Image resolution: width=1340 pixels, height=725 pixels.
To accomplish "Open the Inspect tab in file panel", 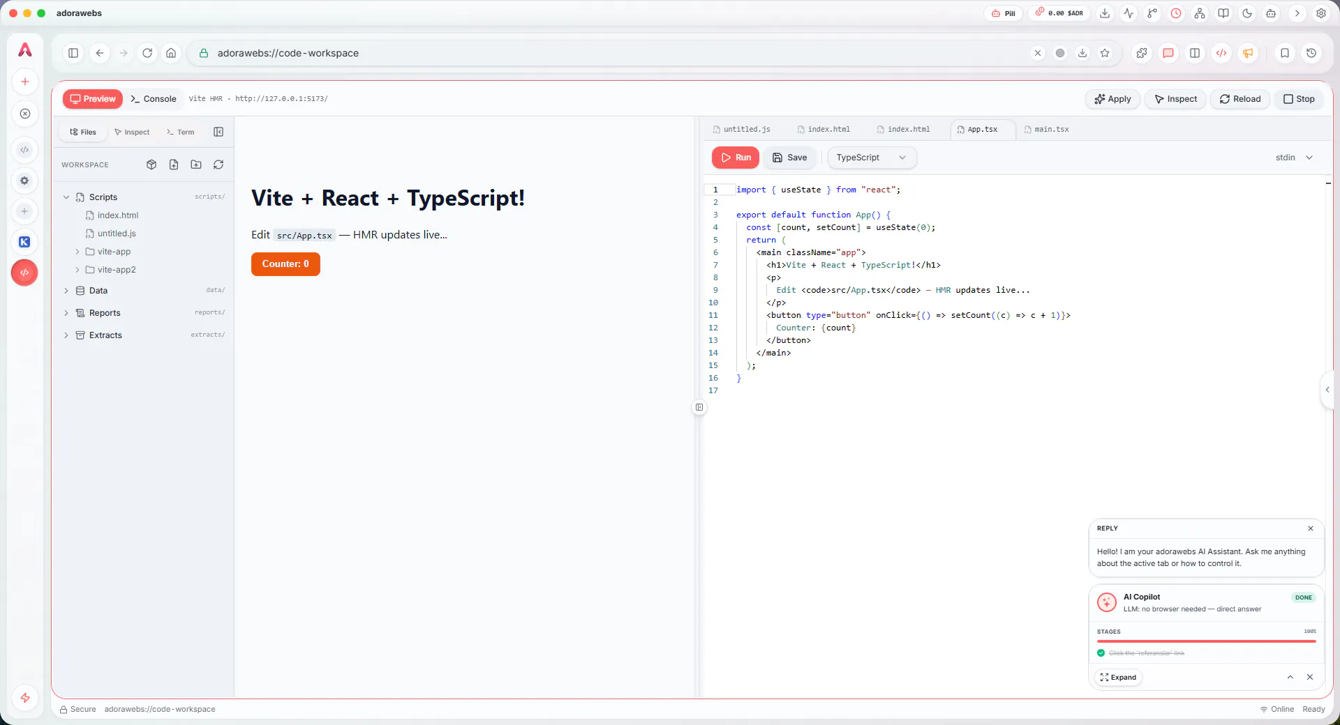I will pyautogui.click(x=132, y=132).
